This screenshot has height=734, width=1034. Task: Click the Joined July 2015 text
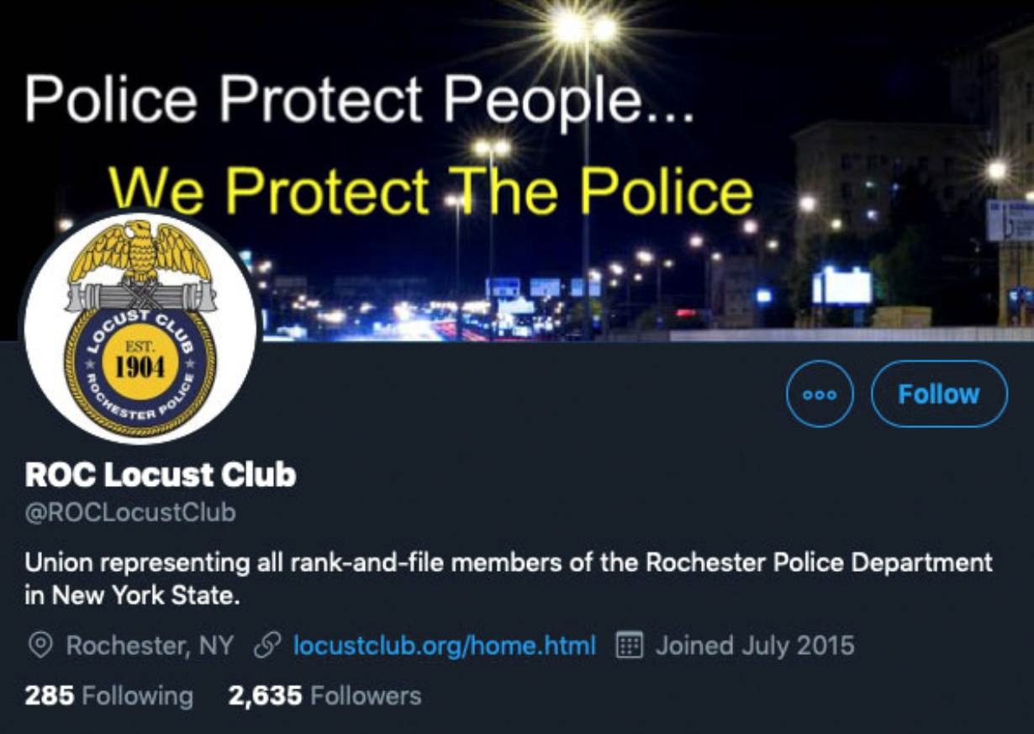click(x=755, y=646)
